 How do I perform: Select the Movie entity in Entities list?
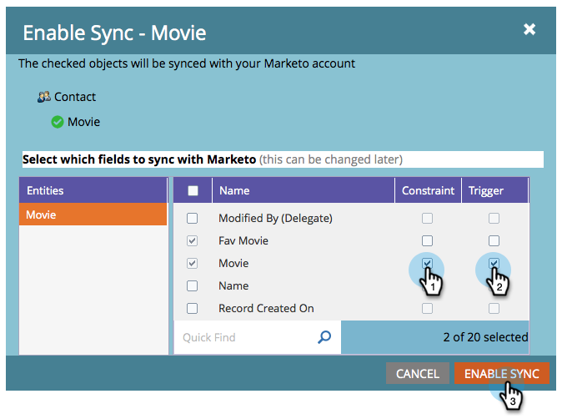pos(93,215)
